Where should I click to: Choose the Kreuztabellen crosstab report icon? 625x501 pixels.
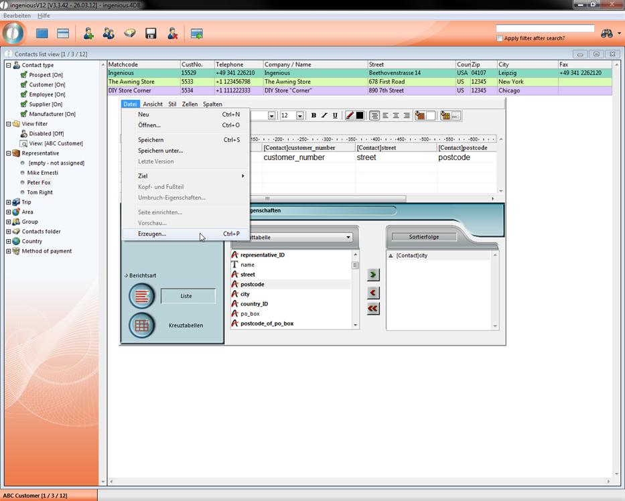(x=141, y=326)
